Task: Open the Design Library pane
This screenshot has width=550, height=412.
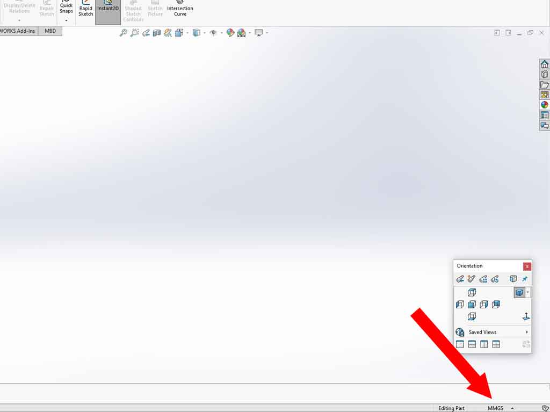Action: 545,75
